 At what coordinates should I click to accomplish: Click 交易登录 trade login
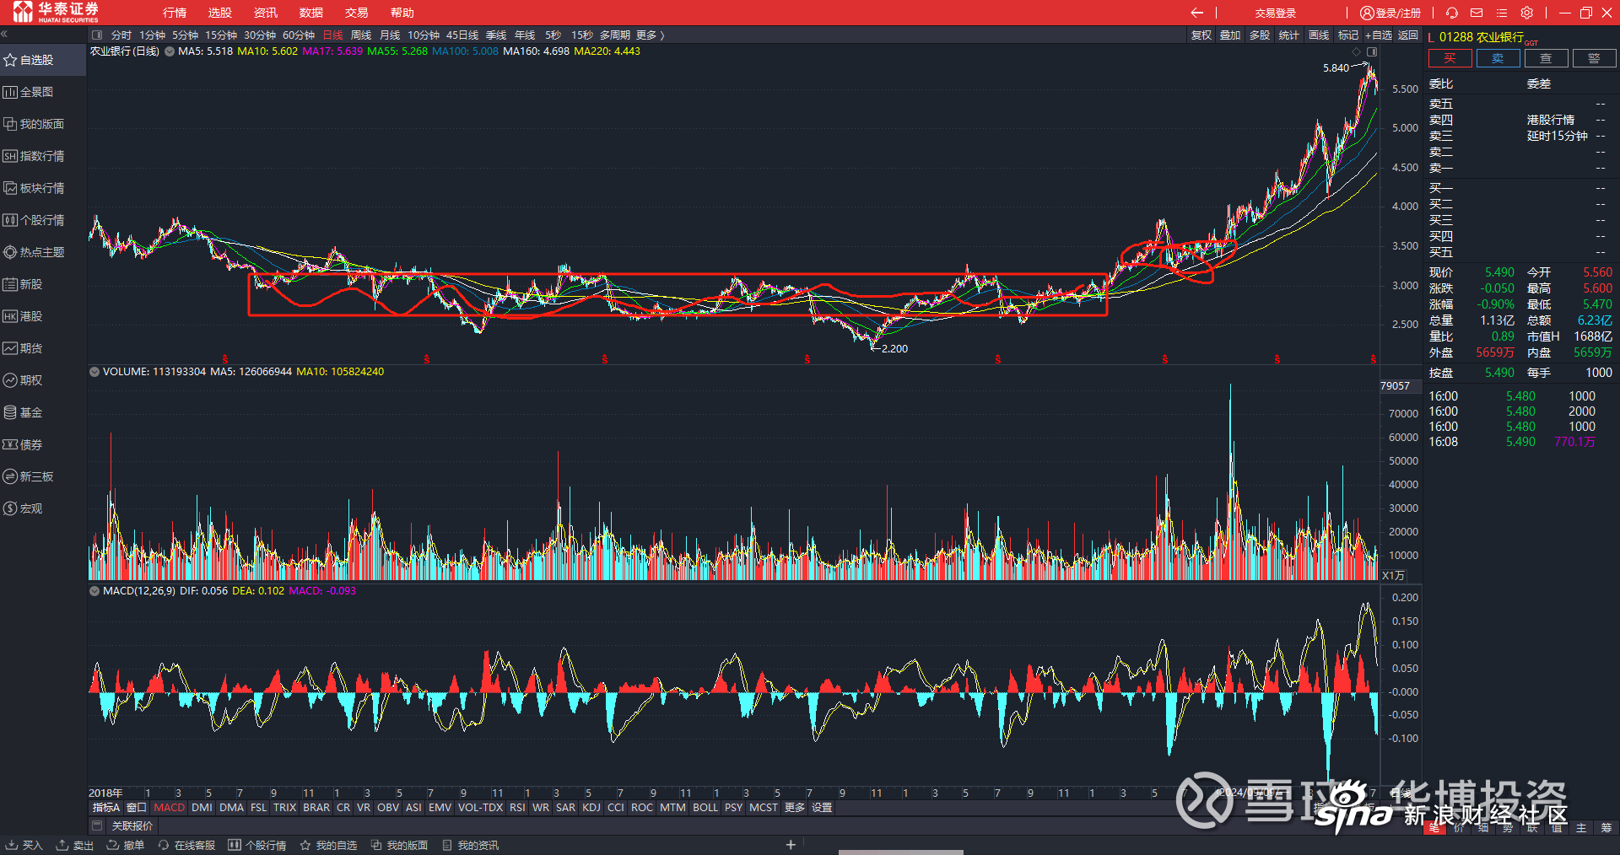click(x=1275, y=13)
